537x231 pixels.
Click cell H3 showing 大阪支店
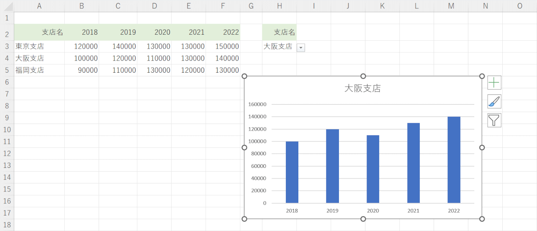278,46
